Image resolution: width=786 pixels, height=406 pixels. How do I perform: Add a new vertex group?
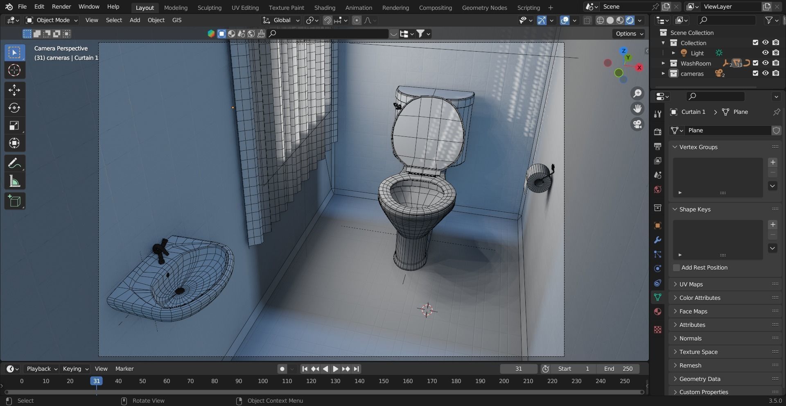pos(772,162)
